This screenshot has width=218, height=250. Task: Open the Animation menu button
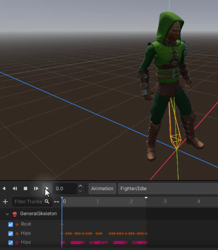(x=103, y=188)
